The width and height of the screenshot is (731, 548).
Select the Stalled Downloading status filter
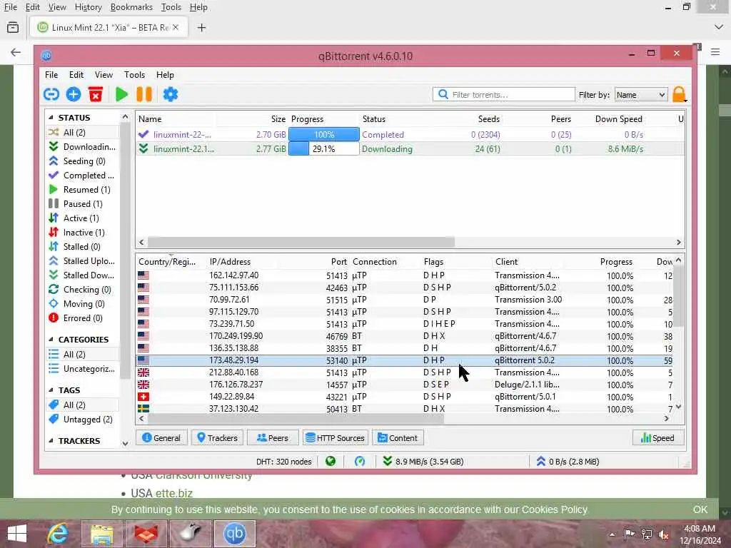pyautogui.click(x=82, y=275)
